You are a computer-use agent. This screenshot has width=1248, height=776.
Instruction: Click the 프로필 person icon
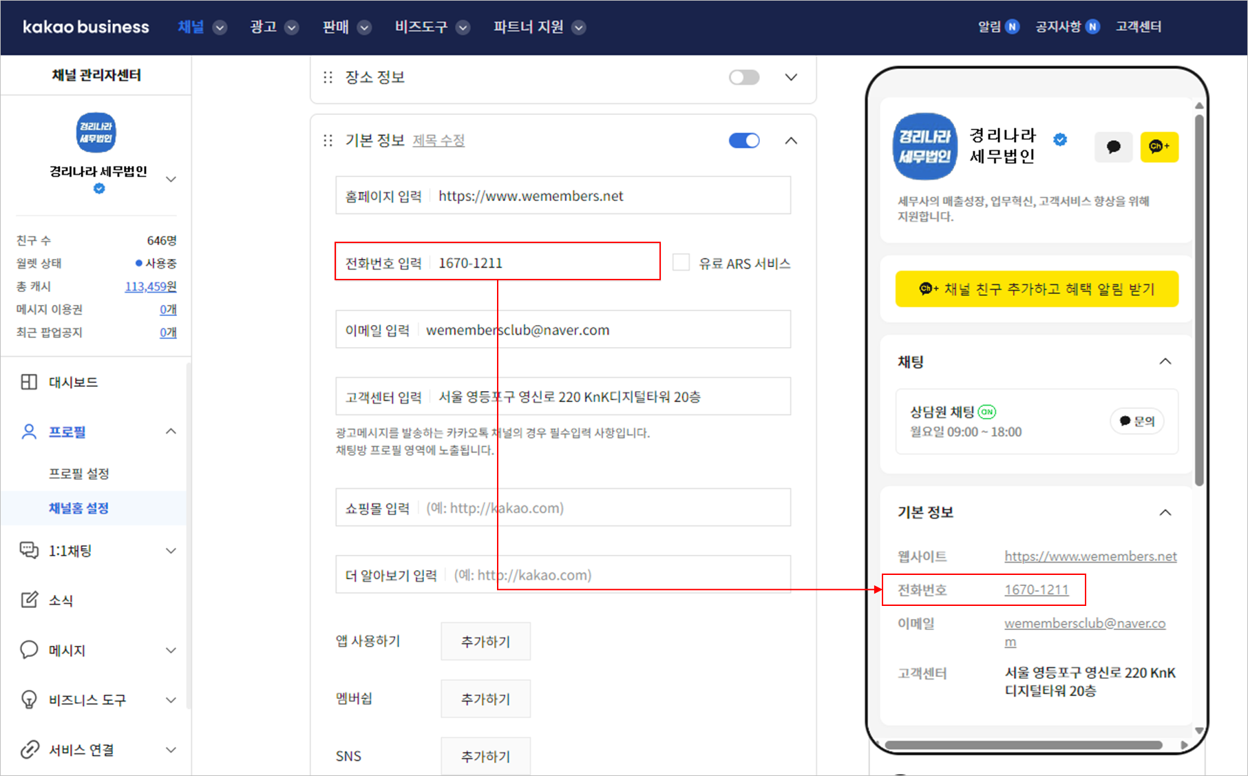point(29,432)
